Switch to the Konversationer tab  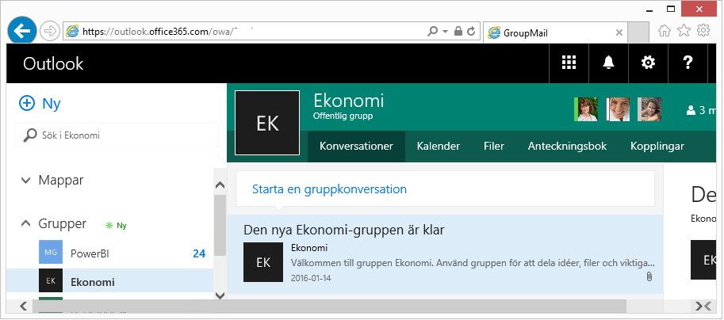pyautogui.click(x=357, y=147)
